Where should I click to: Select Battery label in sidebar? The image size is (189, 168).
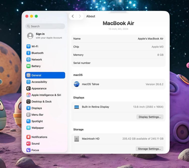36,66
